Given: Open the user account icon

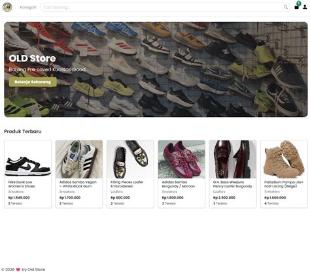Looking at the screenshot, I should tap(305, 7).
